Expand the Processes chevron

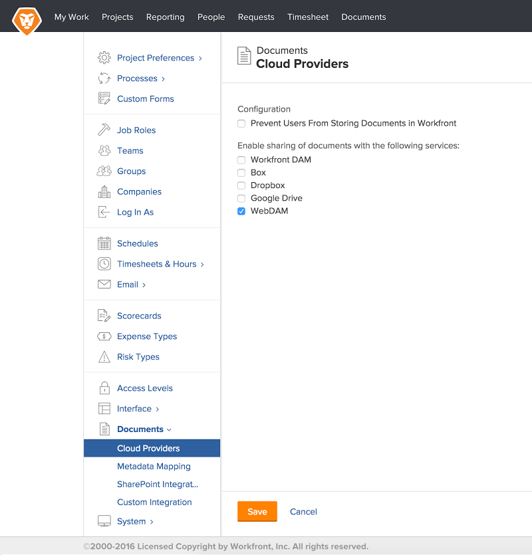pos(164,79)
